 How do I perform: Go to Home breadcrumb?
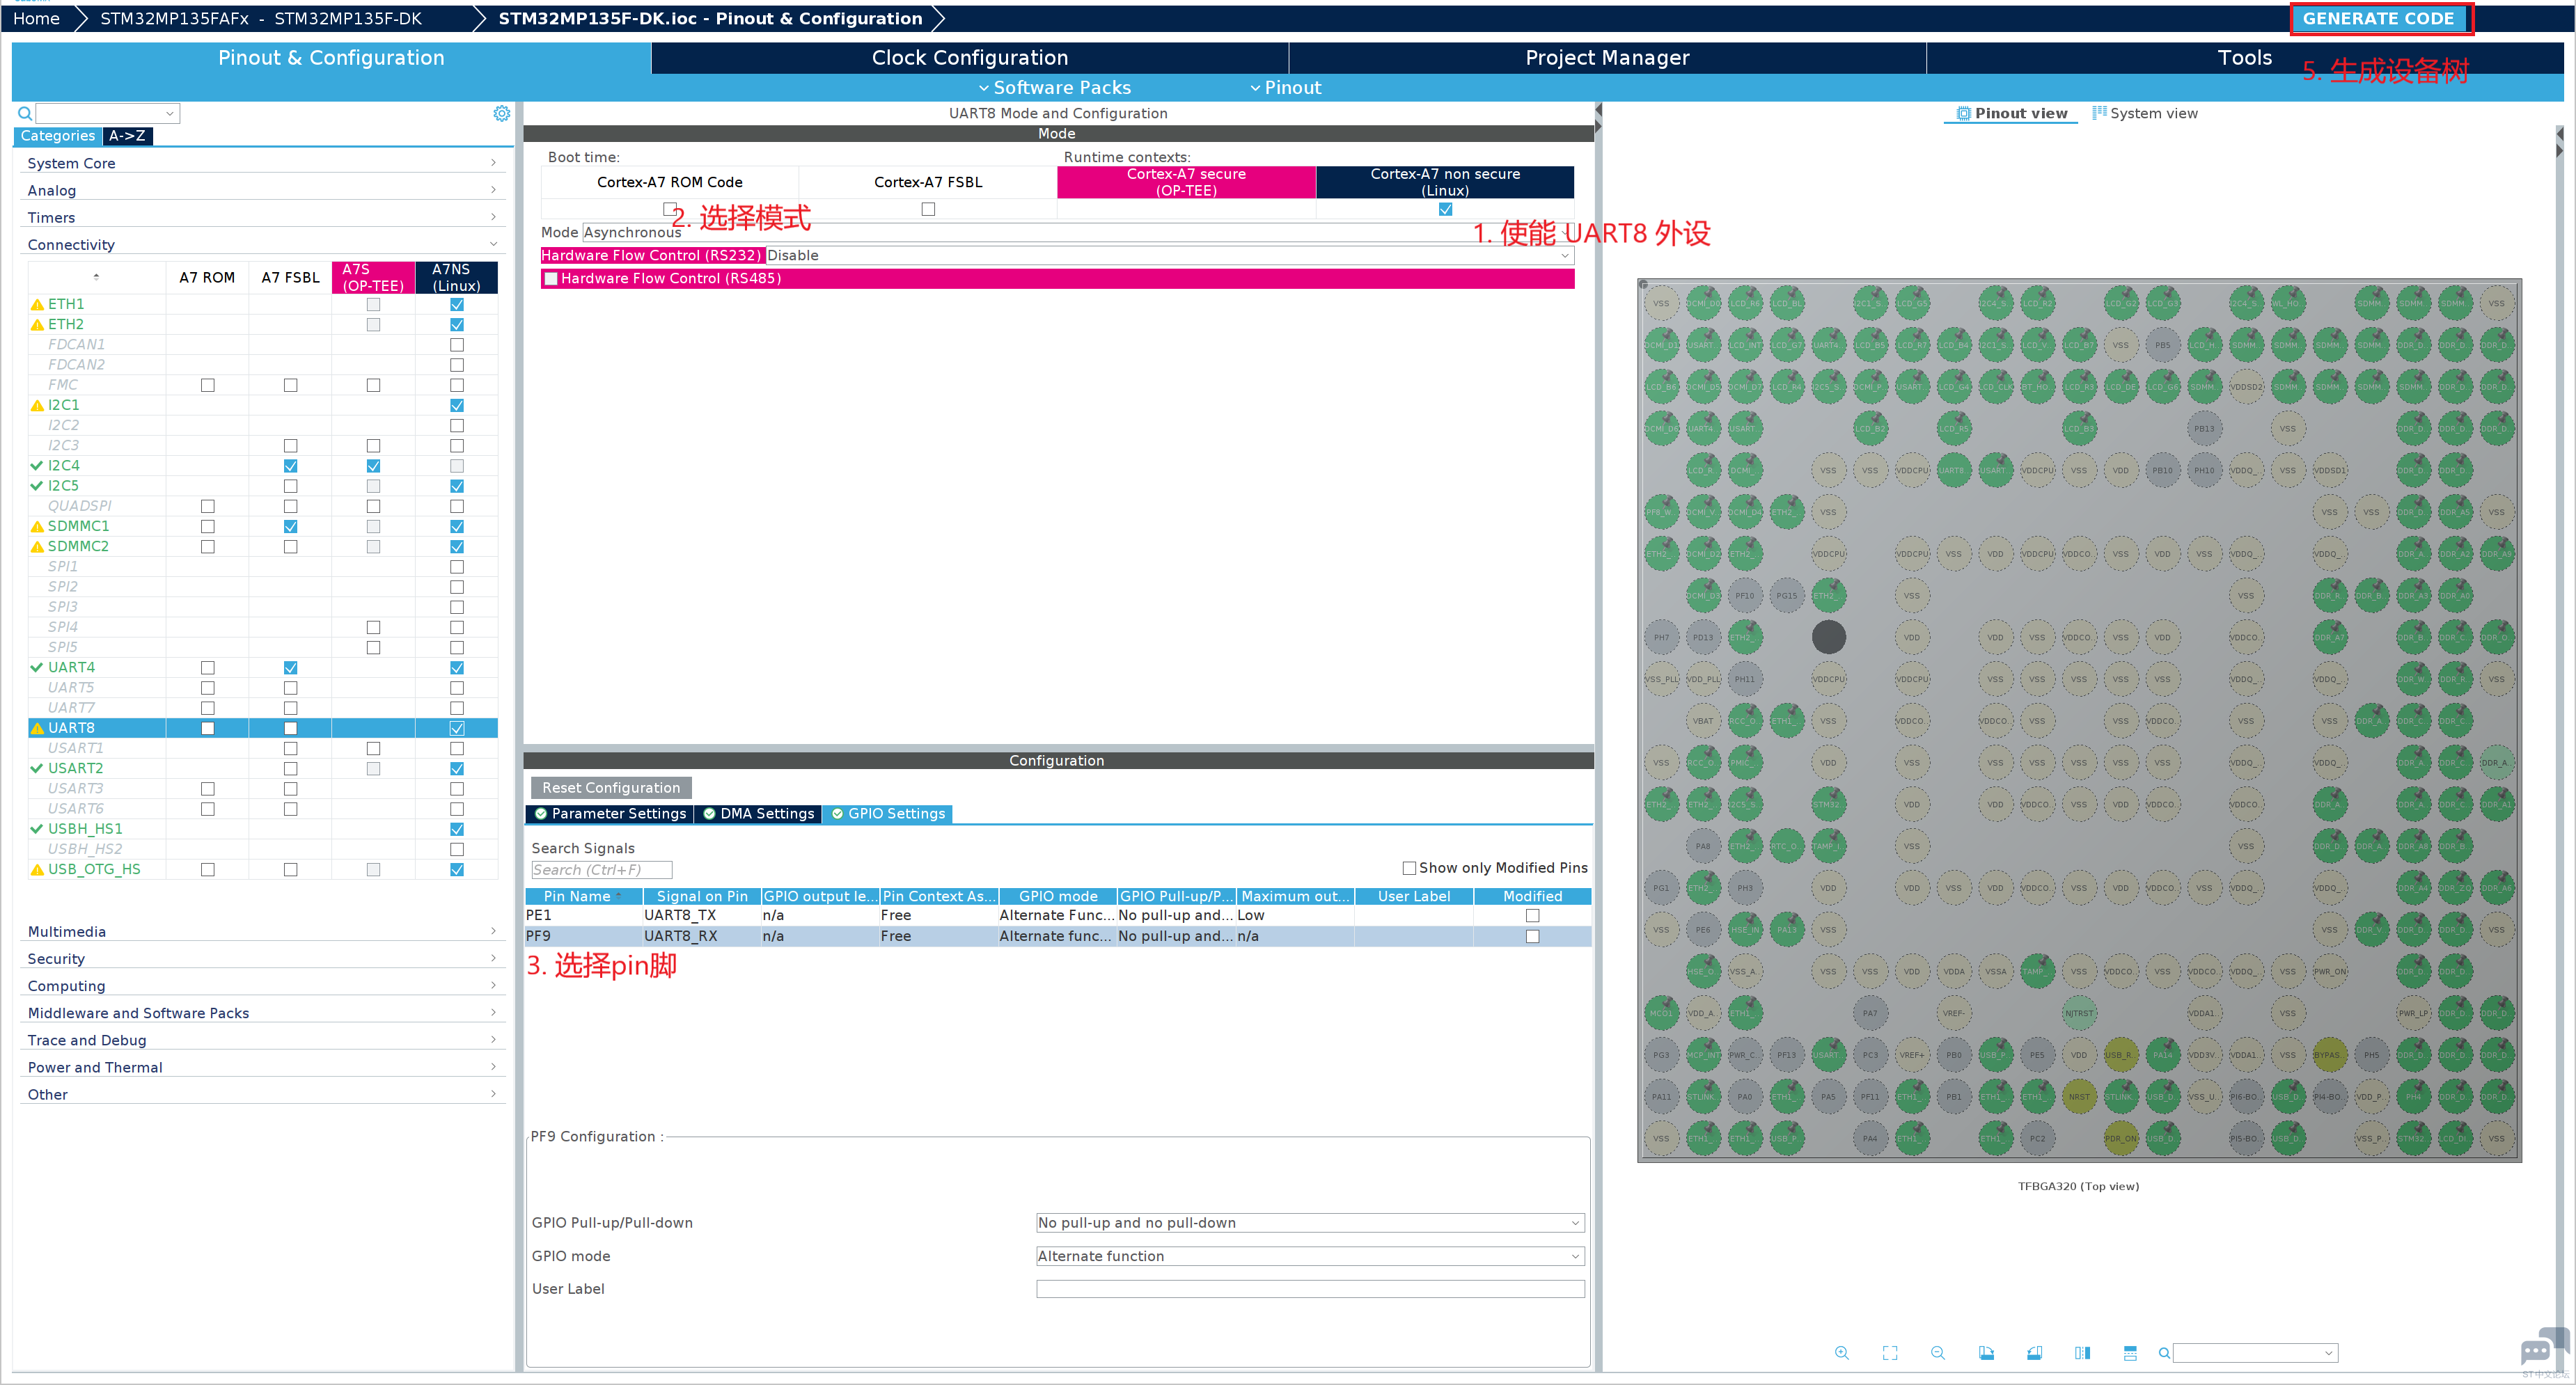point(37,19)
